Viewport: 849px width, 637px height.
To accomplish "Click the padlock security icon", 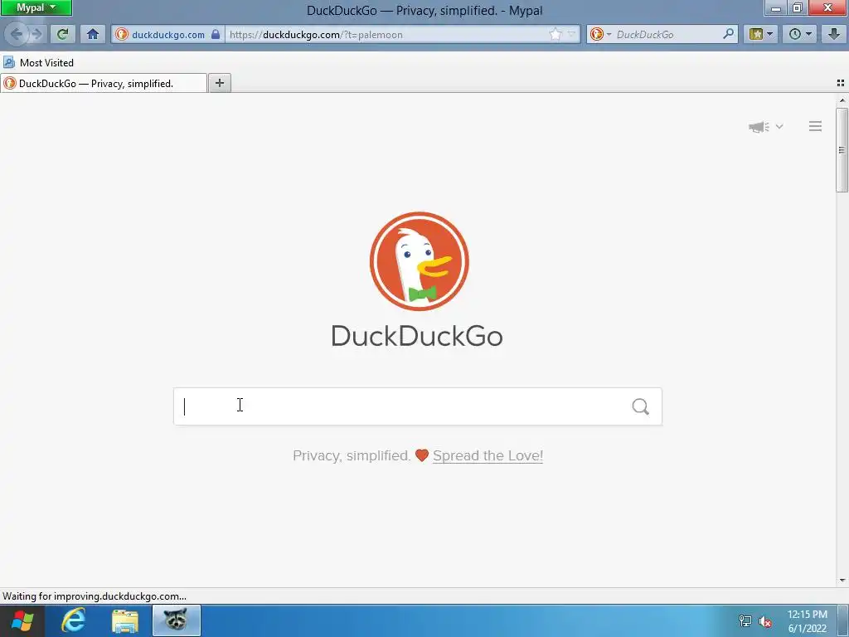I will (x=216, y=34).
